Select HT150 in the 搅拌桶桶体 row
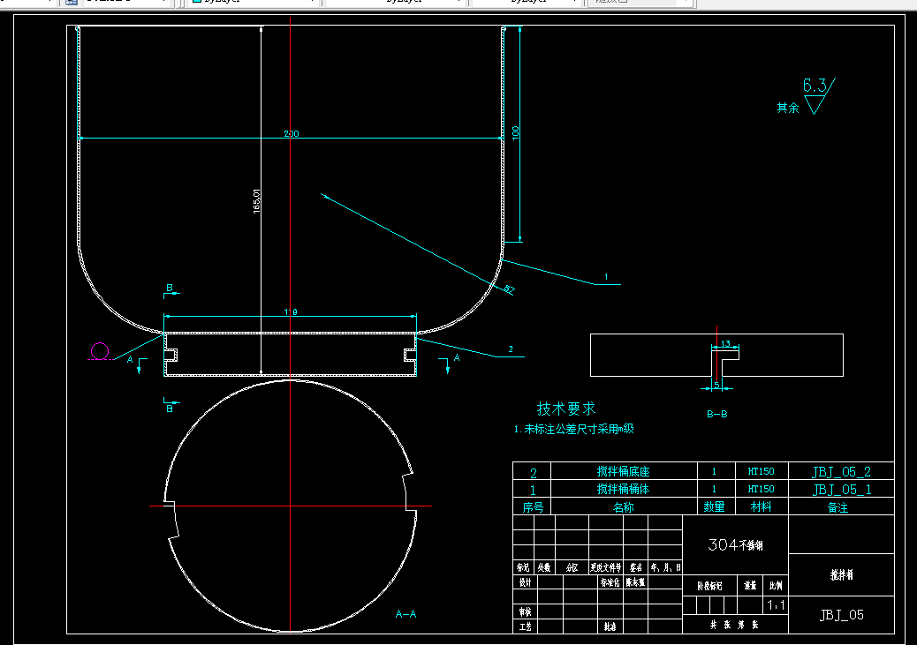917x645 pixels. 761,489
